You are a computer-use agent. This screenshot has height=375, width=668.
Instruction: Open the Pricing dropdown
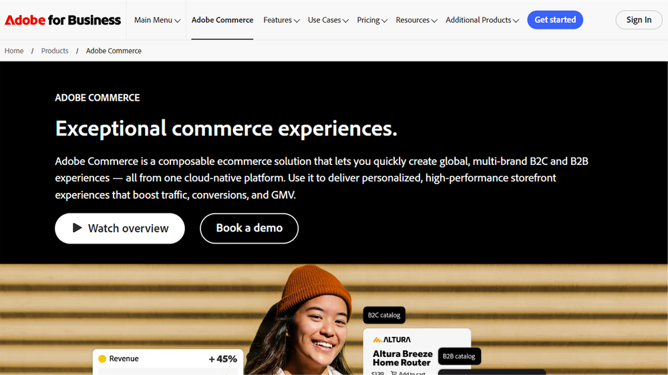tap(372, 20)
